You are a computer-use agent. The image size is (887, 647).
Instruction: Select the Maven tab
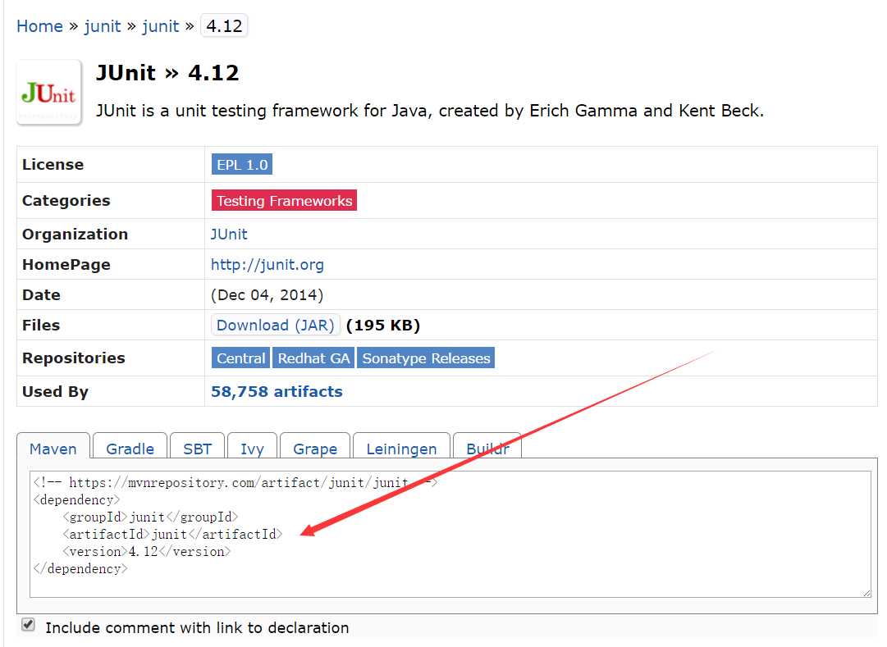(x=53, y=449)
